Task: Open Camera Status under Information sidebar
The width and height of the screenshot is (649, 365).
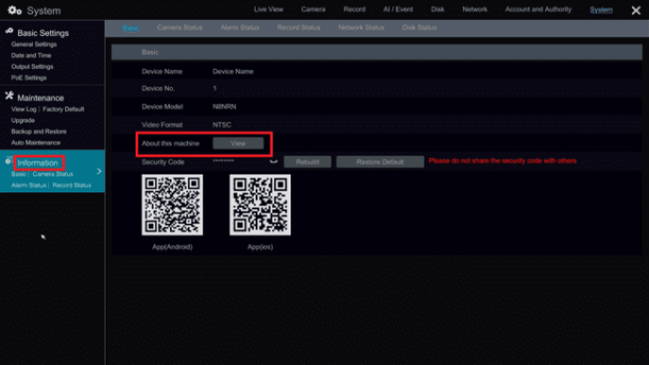Action: pyautogui.click(x=53, y=174)
